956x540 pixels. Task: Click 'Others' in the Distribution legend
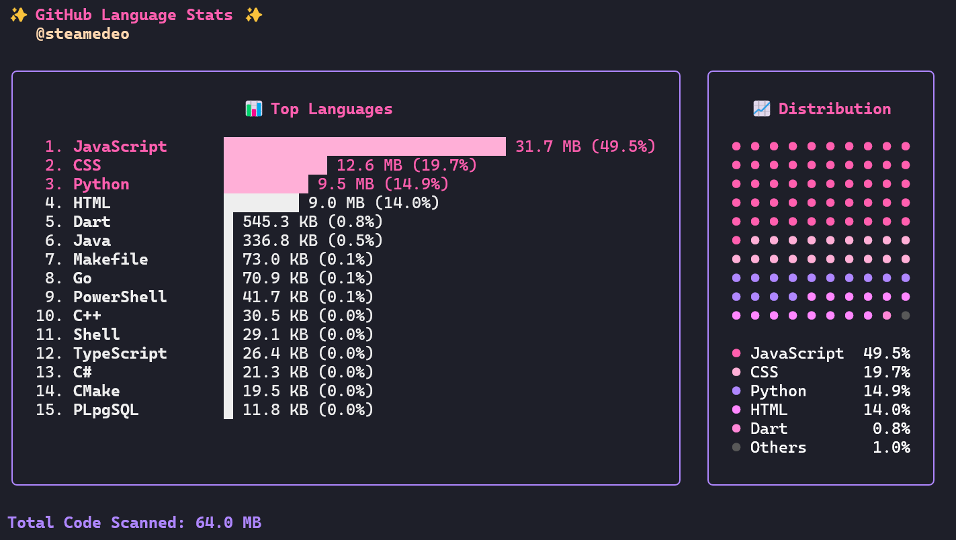tap(779, 447)
